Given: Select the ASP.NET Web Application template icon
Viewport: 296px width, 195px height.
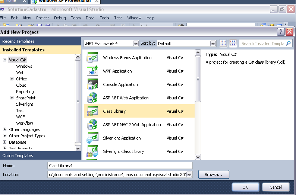Looking at the screenshot, I should click(x=92, y=97).
